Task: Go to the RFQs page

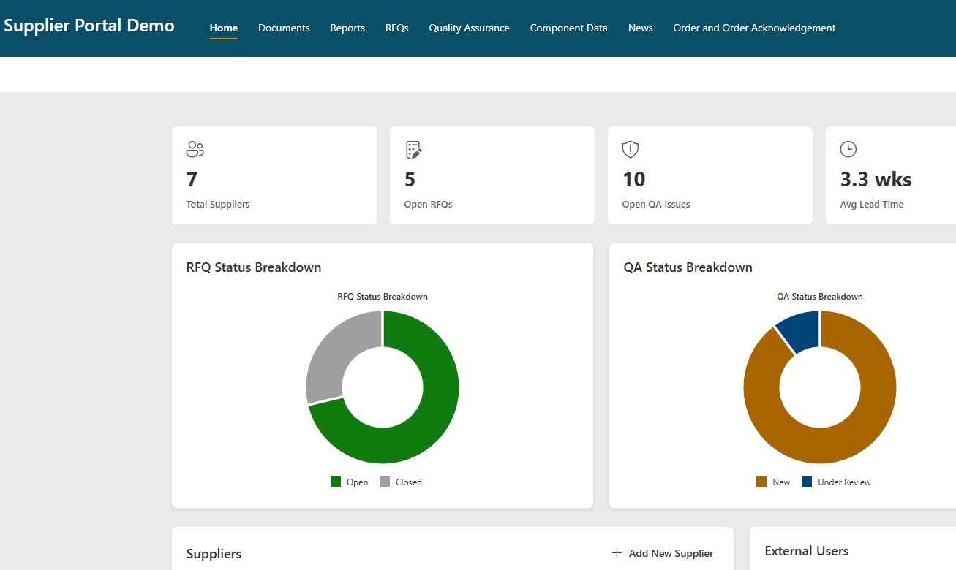Action: [397, 28]
